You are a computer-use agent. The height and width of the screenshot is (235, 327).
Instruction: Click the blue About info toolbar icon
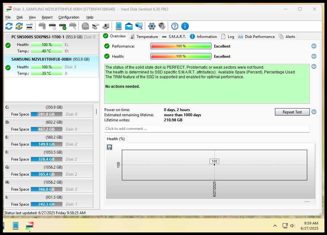pos(185,26)
